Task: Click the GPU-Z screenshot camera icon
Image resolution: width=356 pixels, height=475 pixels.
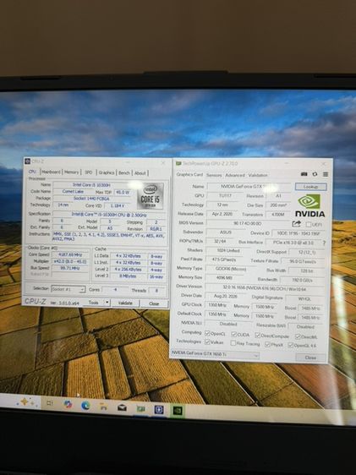Action: (x=304, y=174)
